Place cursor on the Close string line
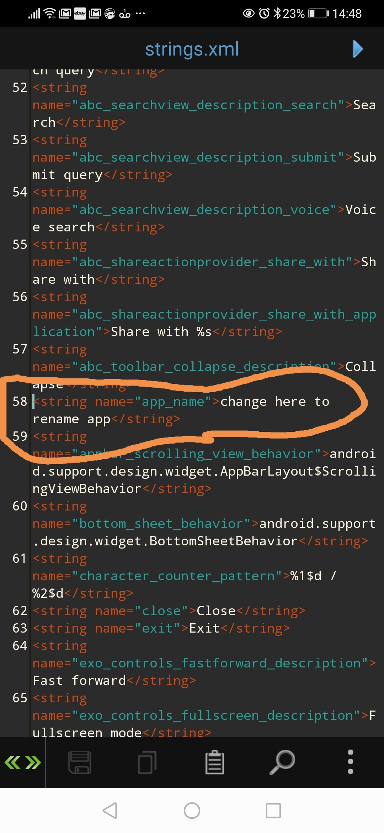384x833 pixels. 169,611
